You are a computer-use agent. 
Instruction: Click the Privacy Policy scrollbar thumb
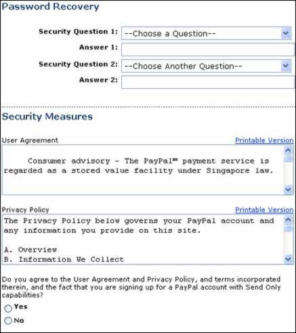(288, 228)
